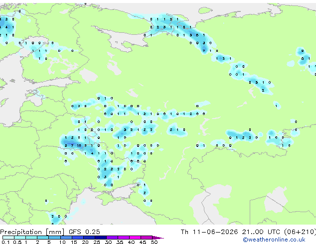Click the 30–35 mm purple legend swatch
The image size is (316, 244).
[112, 238]
